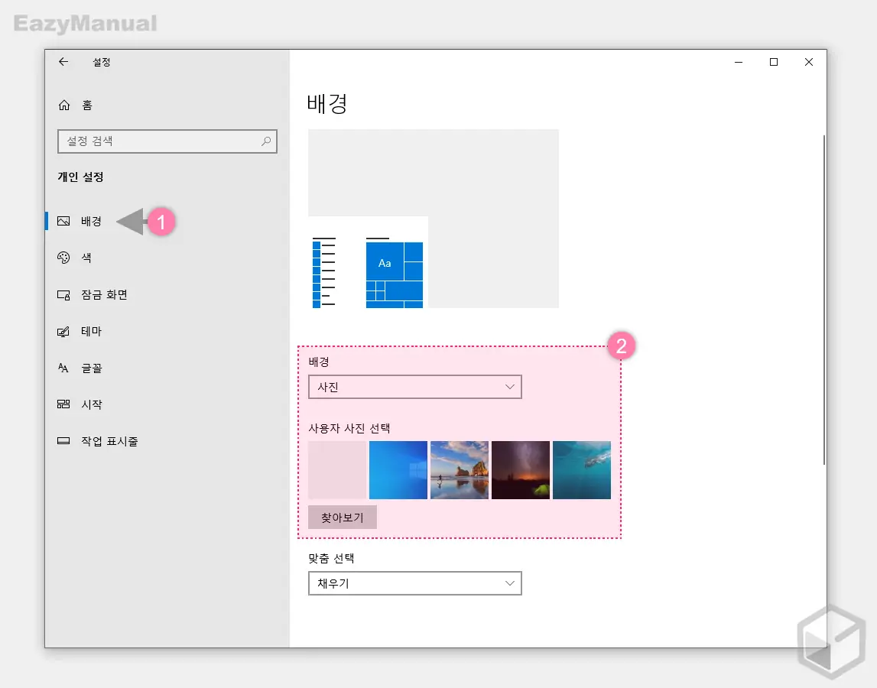This screenshot has height=688, width=877.
Task: Choose the beach rock sunset wallpaper thumbnail
Action: pos(460,470)
